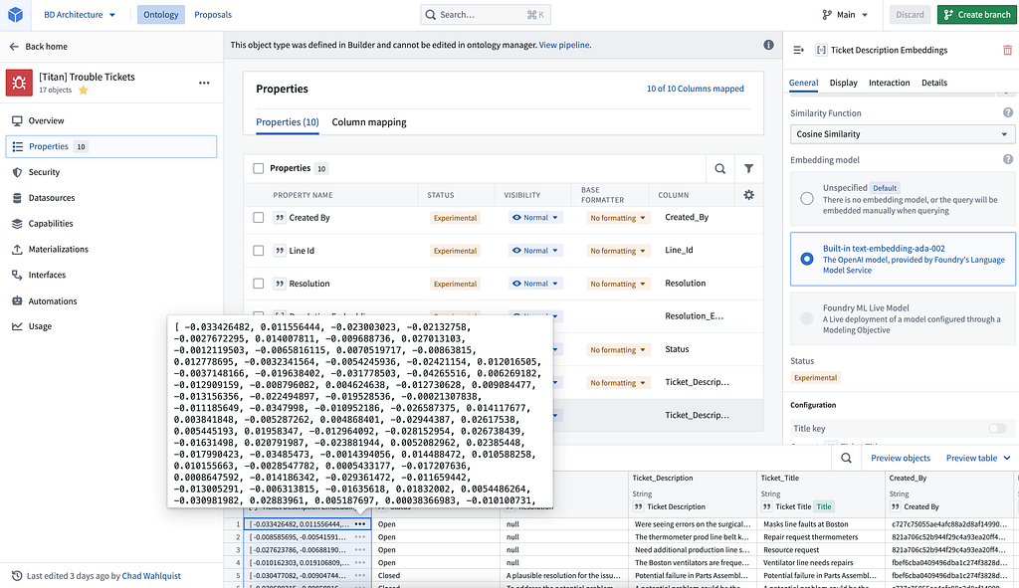Select the Foundry ML Live Model radio
Image resolution: width=1019 pixels, height=588 pixels.
point(806,318)
